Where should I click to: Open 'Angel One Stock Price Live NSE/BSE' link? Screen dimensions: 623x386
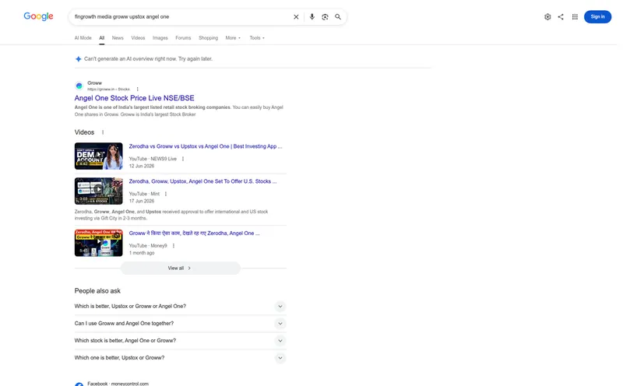tap(134, 98)
